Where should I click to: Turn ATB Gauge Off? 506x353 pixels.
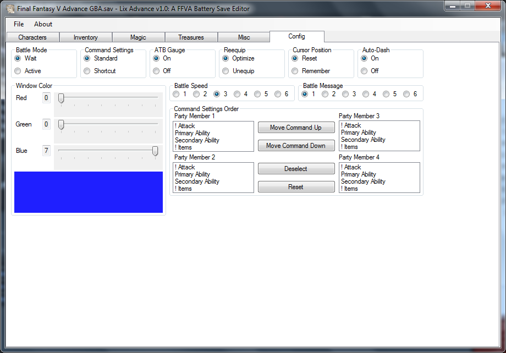tap(162, 71)
